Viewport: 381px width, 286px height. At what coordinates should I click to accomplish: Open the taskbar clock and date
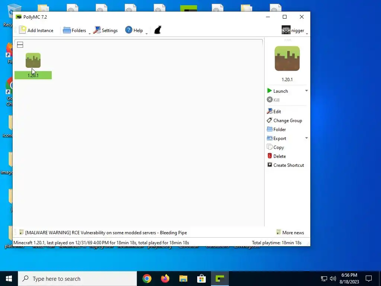pyautogui.click(x=349, y=279)
